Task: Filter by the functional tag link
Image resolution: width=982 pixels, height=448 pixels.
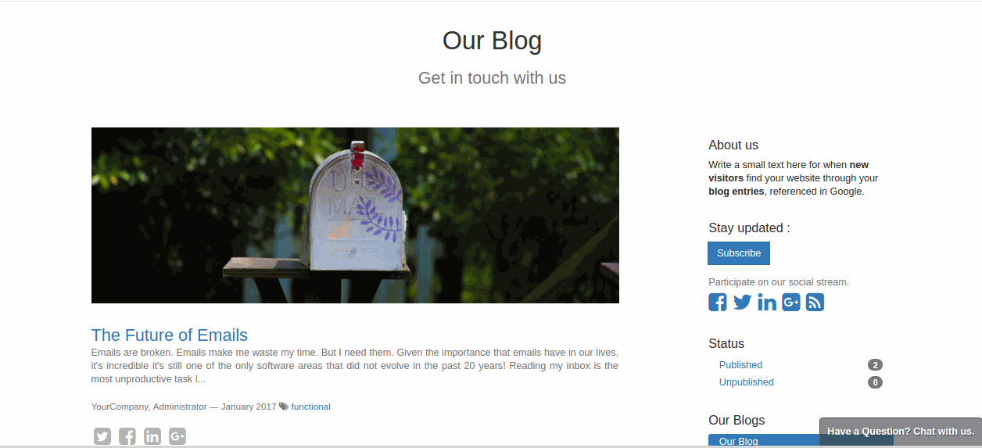Action: point(311,407)
